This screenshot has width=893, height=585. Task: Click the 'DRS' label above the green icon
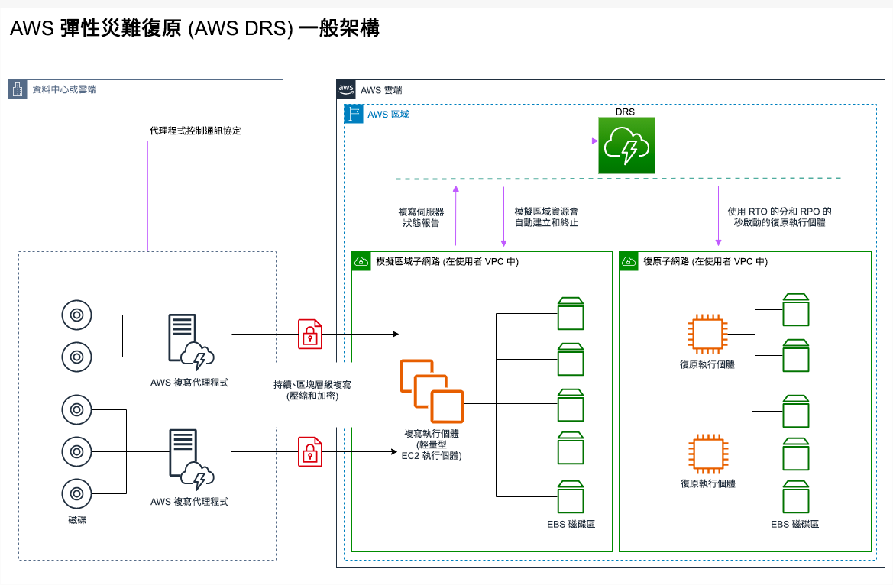(x=626, y=112)
